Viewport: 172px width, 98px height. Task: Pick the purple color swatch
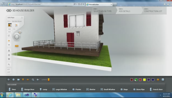pos(149,80)
